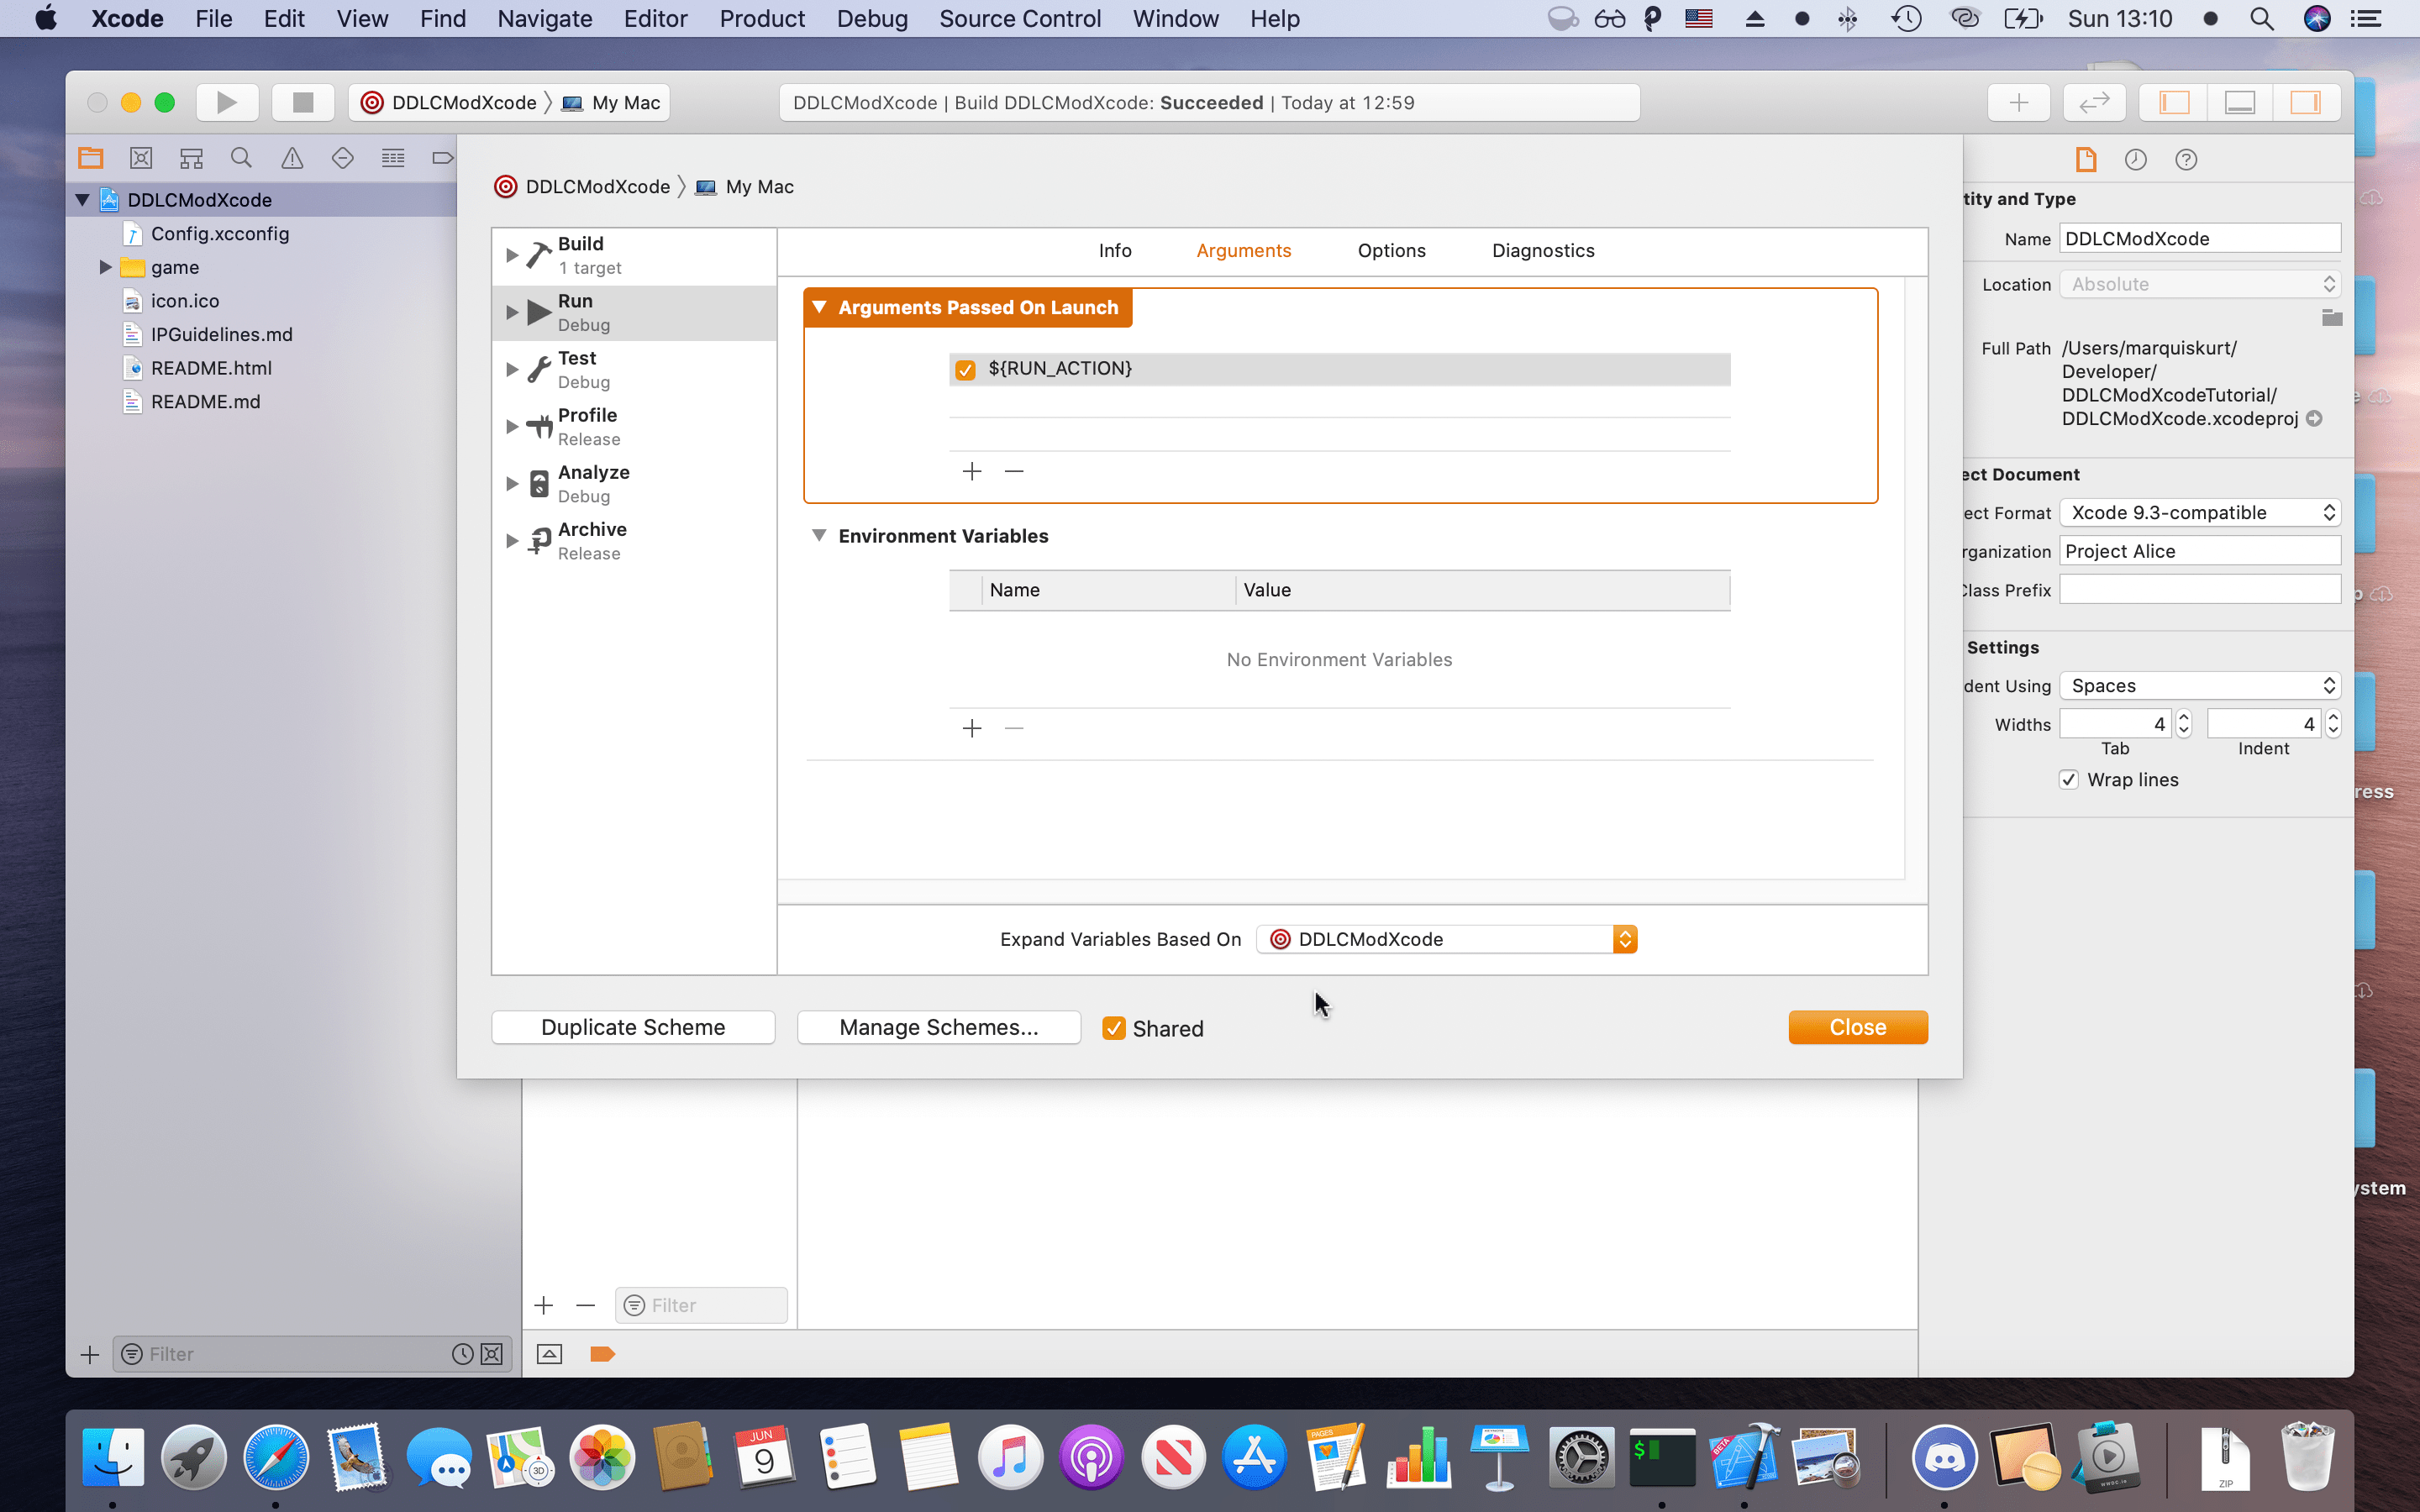
Task: Open Terminal from the Dock
Action: point(1662,1457)
